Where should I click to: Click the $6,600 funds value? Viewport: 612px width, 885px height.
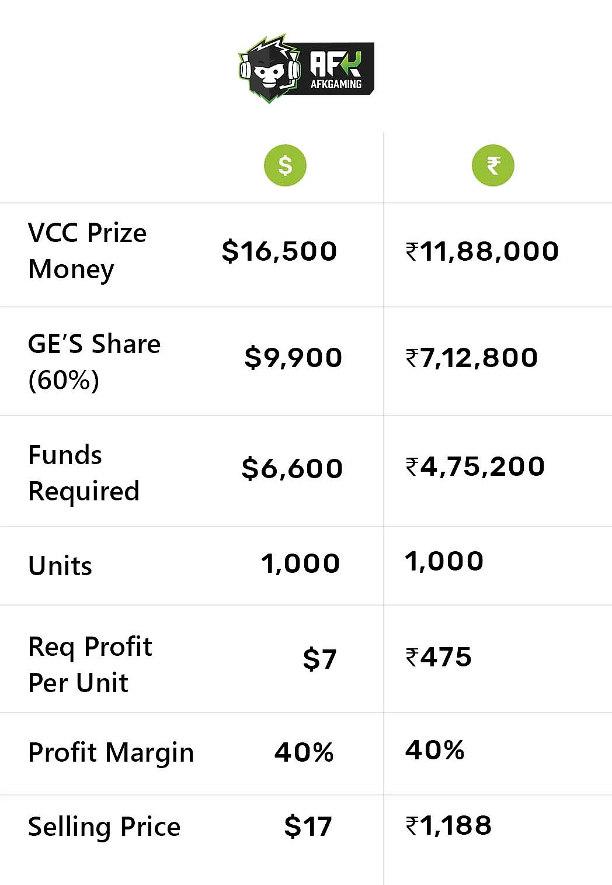pyautogui.click(x=292, y=468)
